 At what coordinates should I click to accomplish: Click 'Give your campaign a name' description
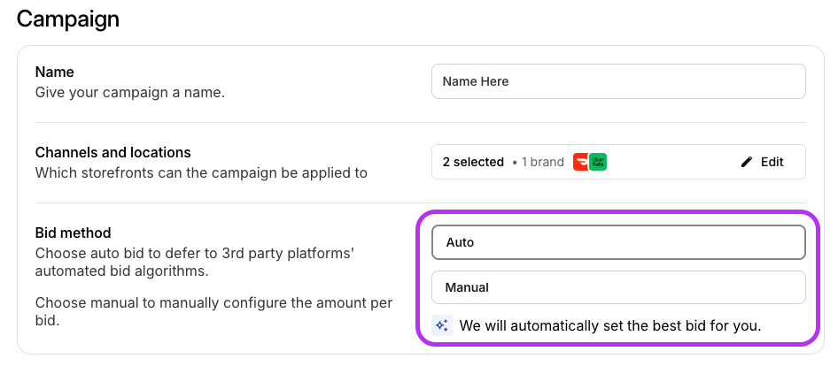[x=129, y=92]
